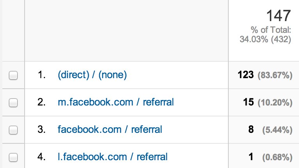Select the 8 value for facebook.com row
Screen dimensions: 299x168
click(x=251, y=129)
